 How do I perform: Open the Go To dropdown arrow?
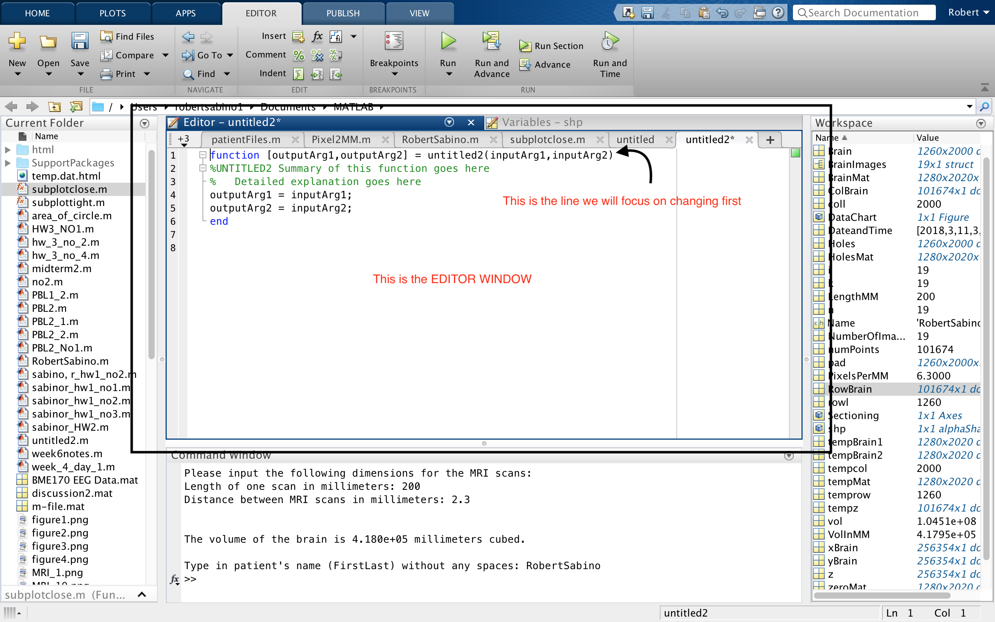point(230,55)
